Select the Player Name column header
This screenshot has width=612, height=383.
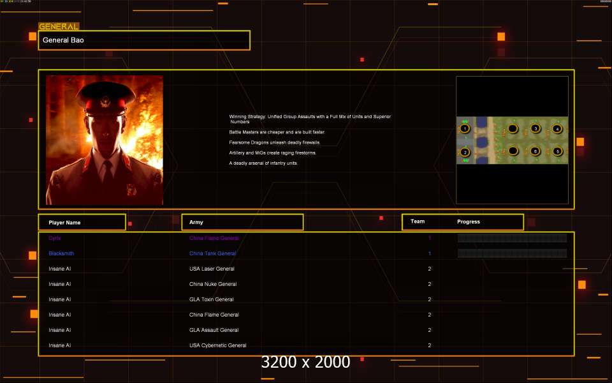[x=82, y=222]
